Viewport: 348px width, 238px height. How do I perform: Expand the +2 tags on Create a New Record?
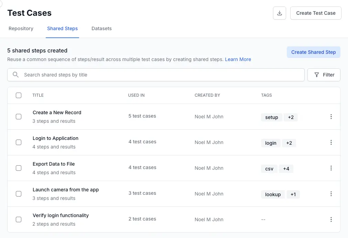coord(291,117)
